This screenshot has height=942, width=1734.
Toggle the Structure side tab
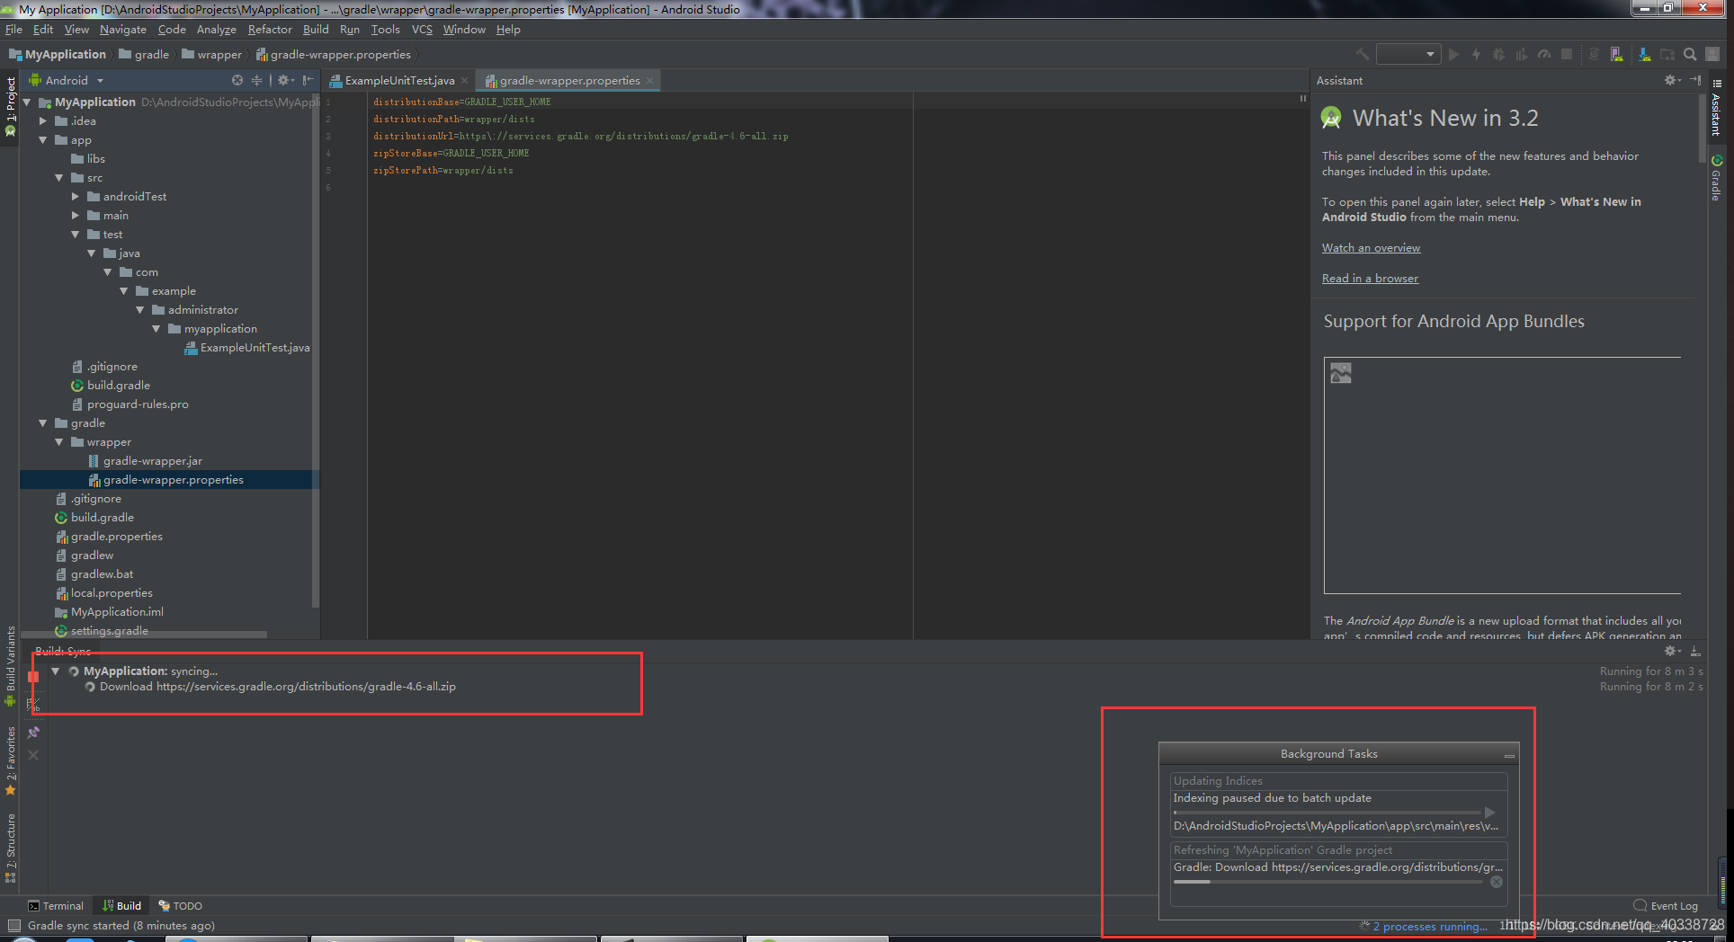(11, 848)
